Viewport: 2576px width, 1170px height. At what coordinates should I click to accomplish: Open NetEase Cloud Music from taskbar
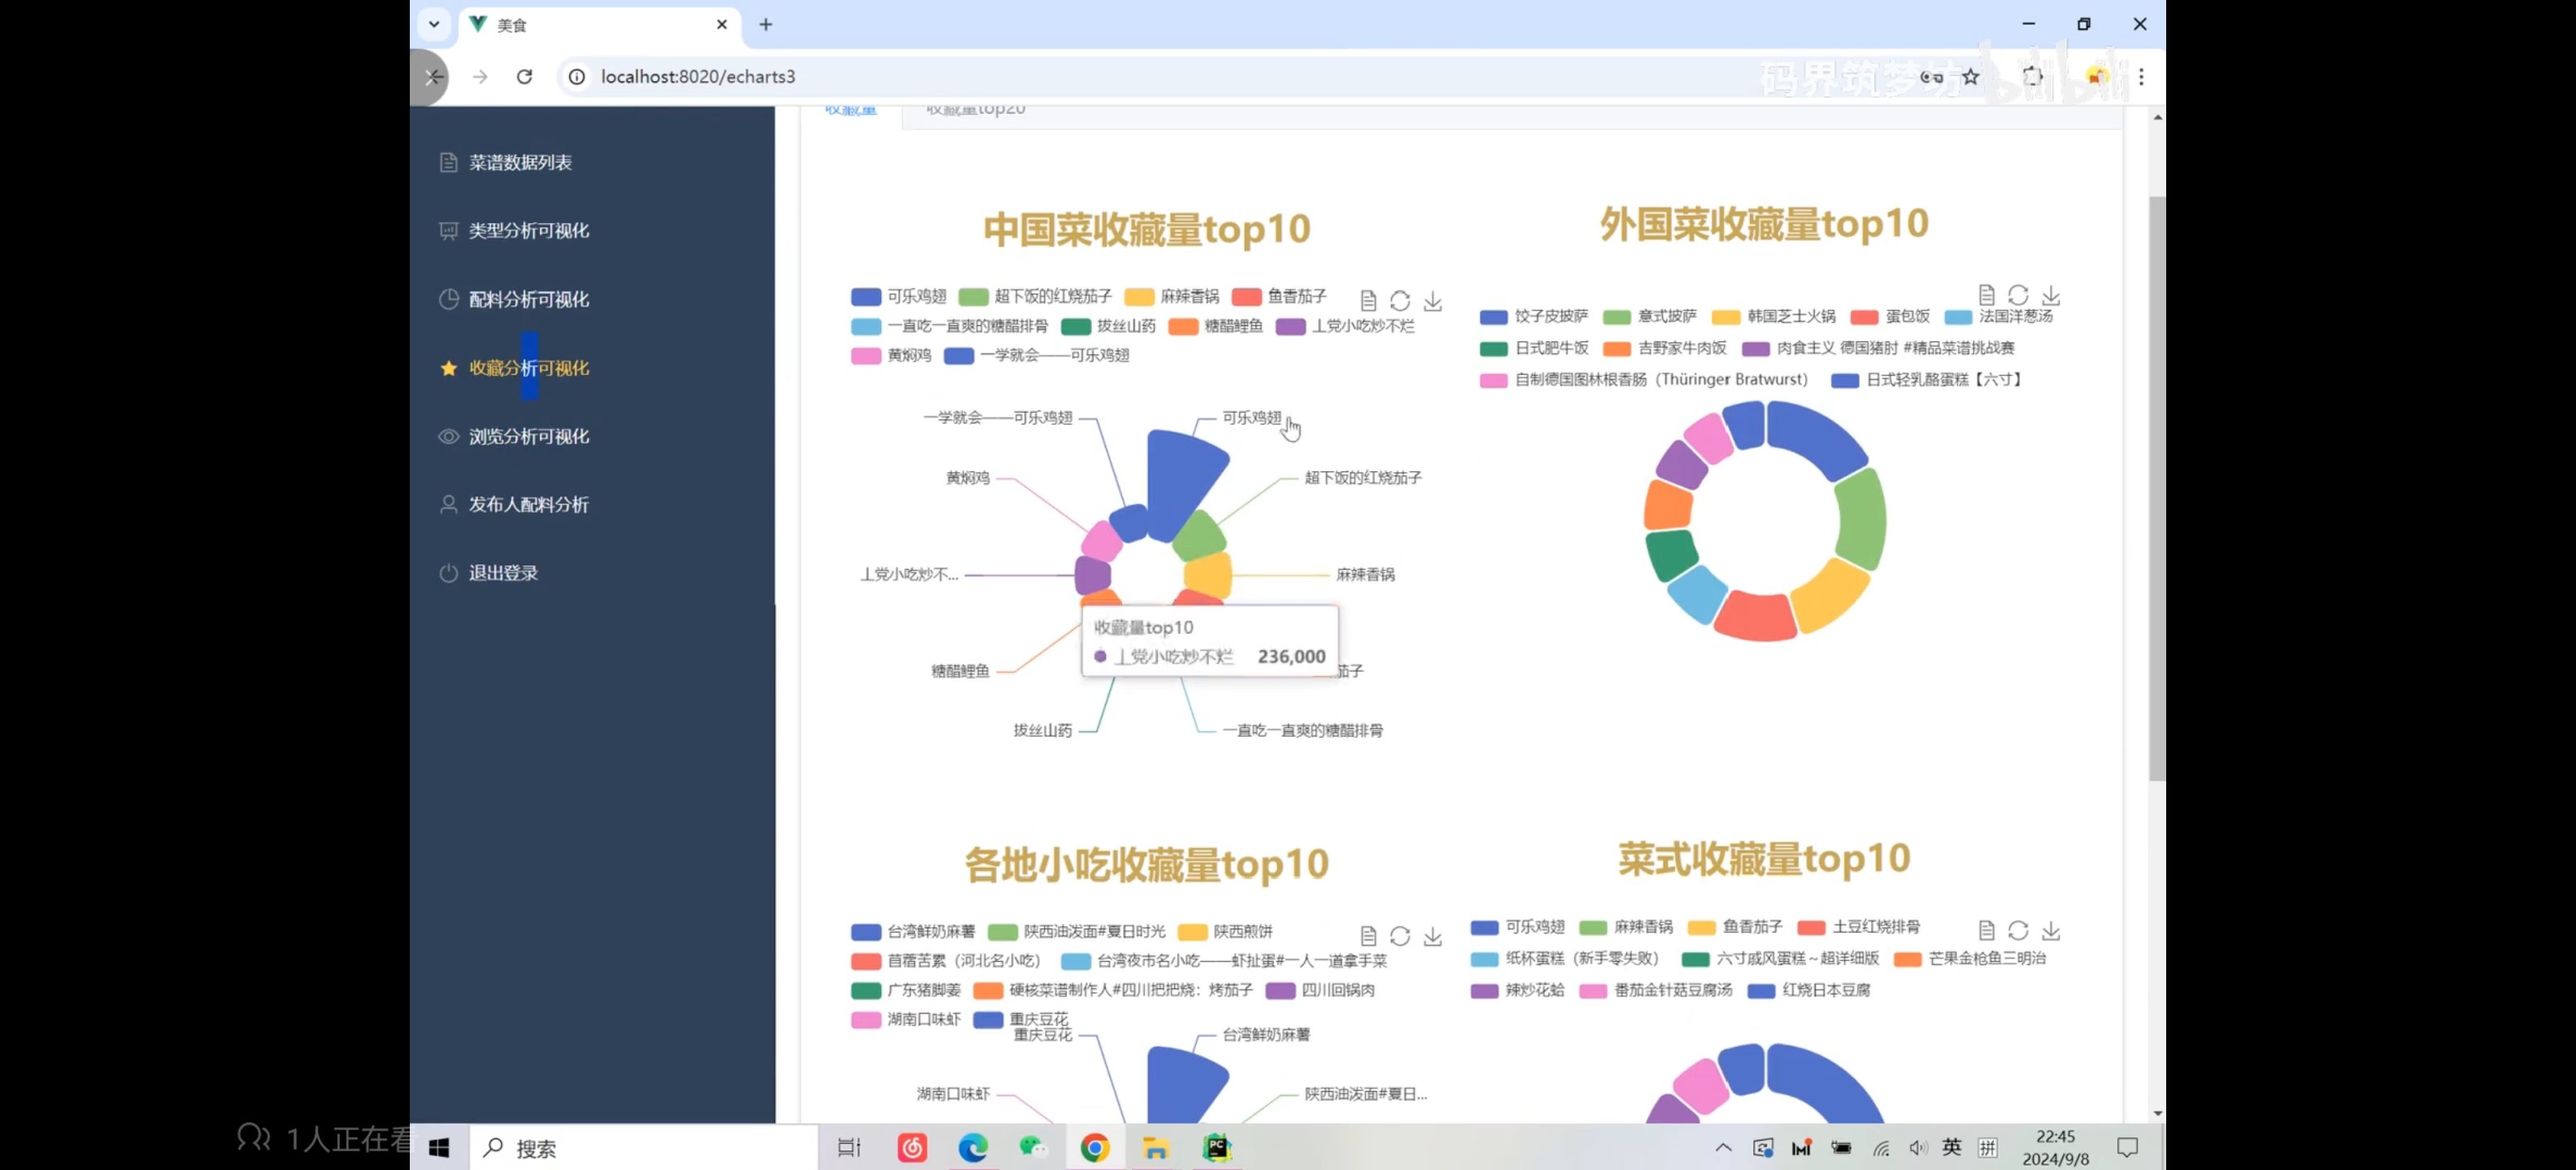912,1147
